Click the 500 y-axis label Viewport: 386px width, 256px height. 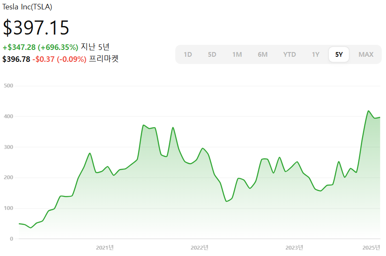coord(9,86)
